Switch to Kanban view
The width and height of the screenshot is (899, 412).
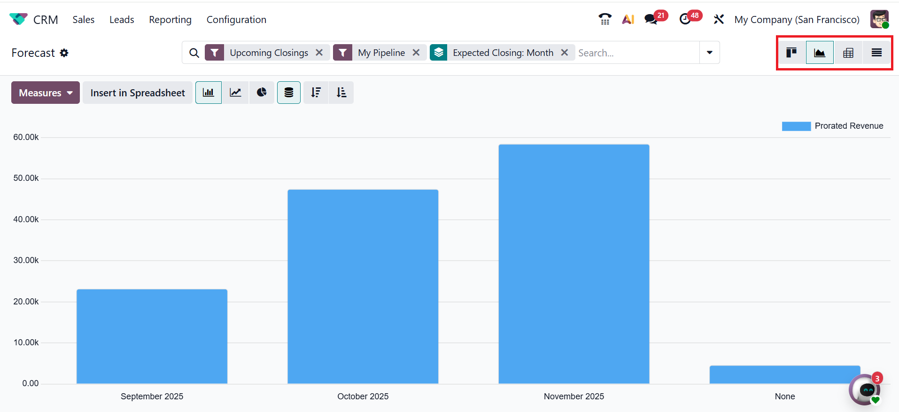coord(791,53)
